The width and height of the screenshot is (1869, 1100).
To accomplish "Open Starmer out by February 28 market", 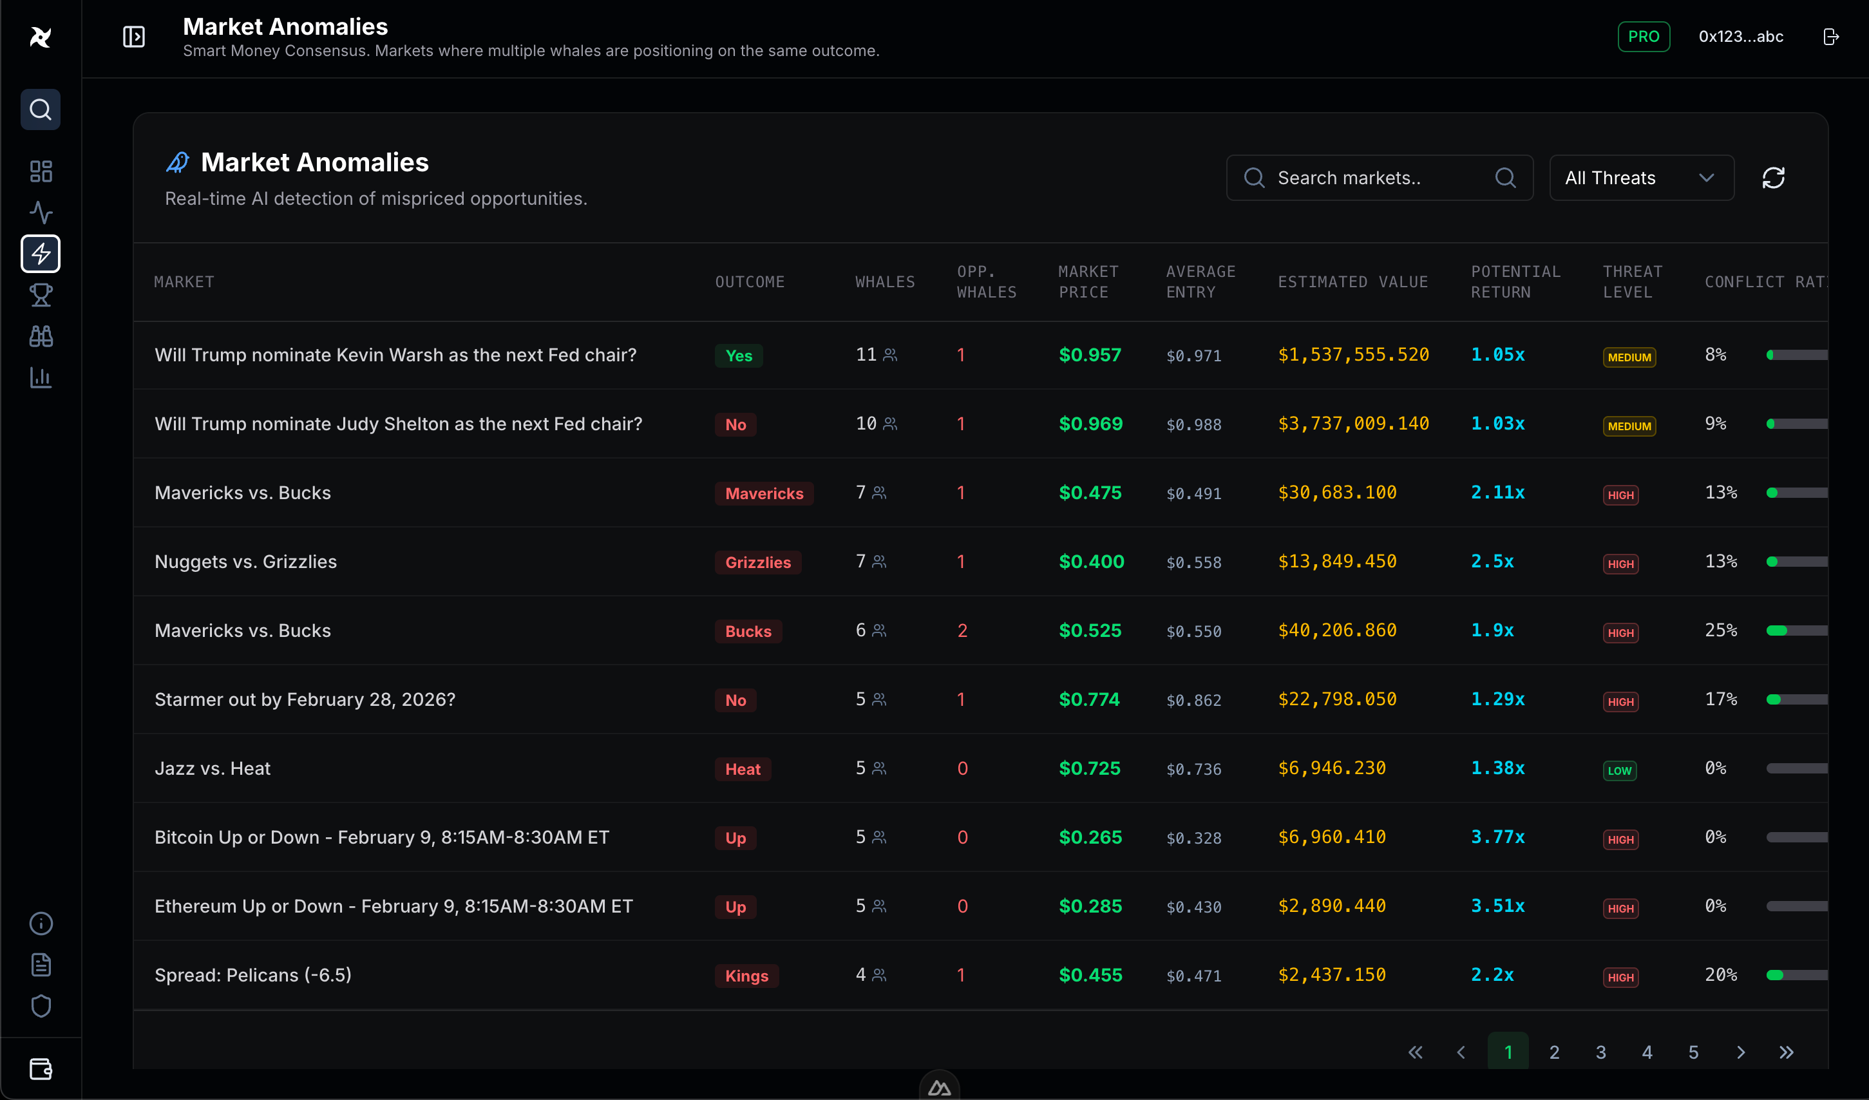I will pyautogui.click(x=980, y=699).
